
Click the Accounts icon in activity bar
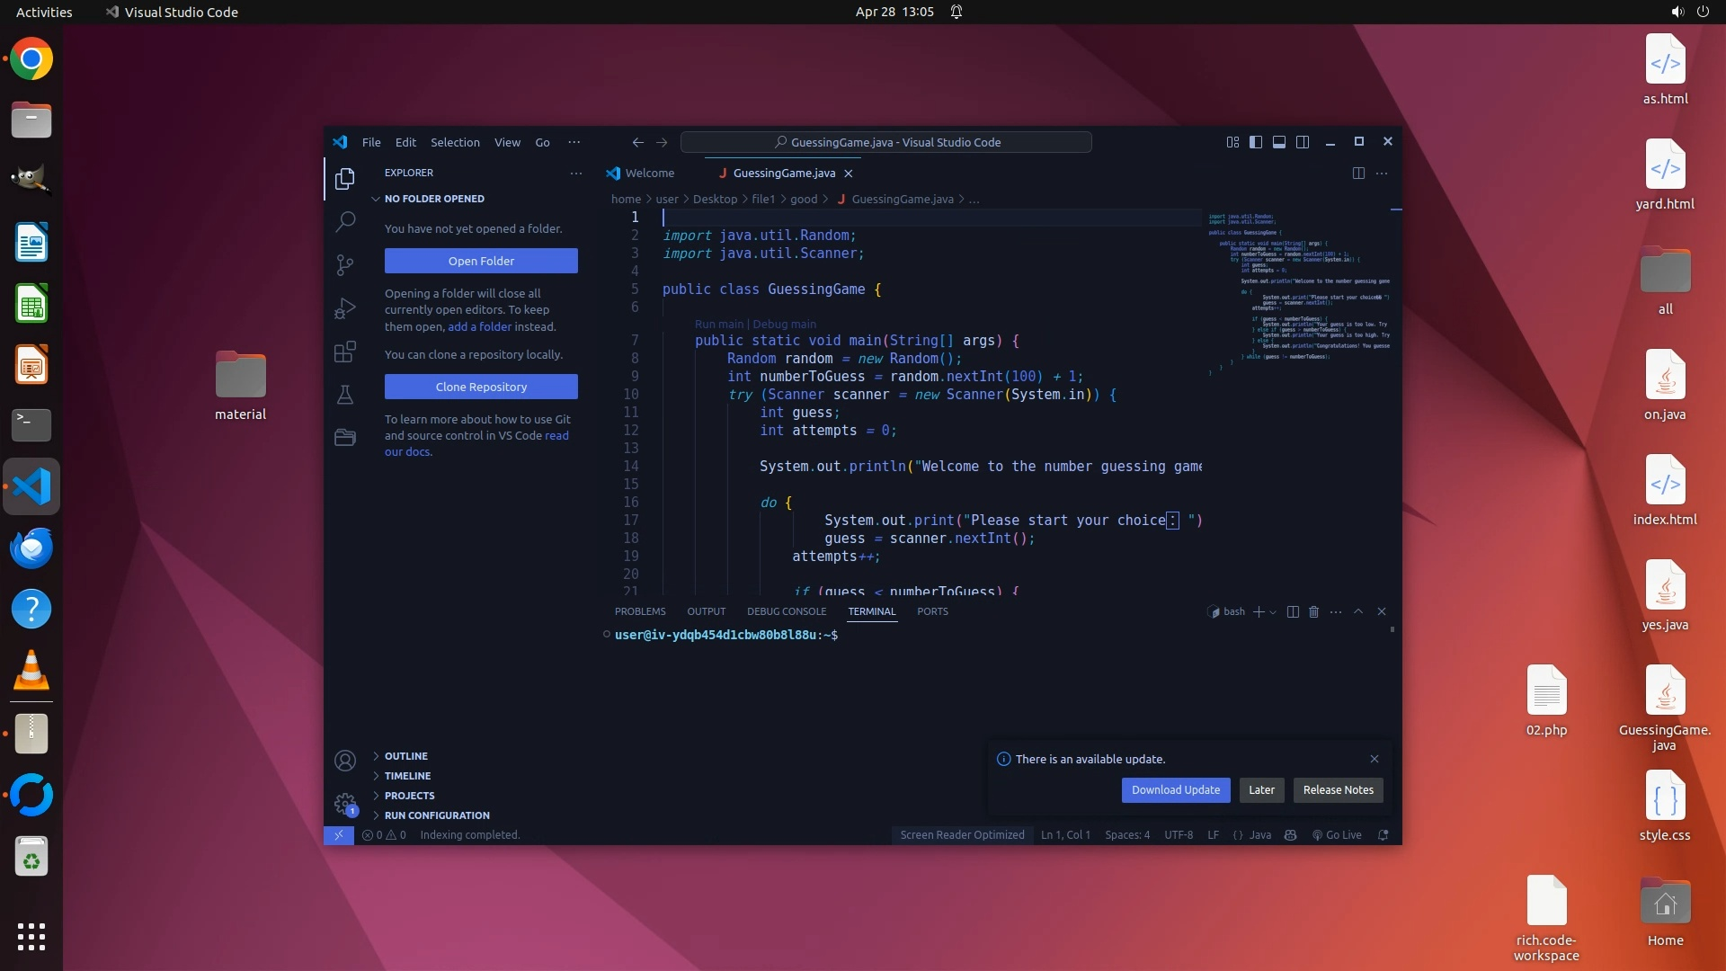[345, 761]
